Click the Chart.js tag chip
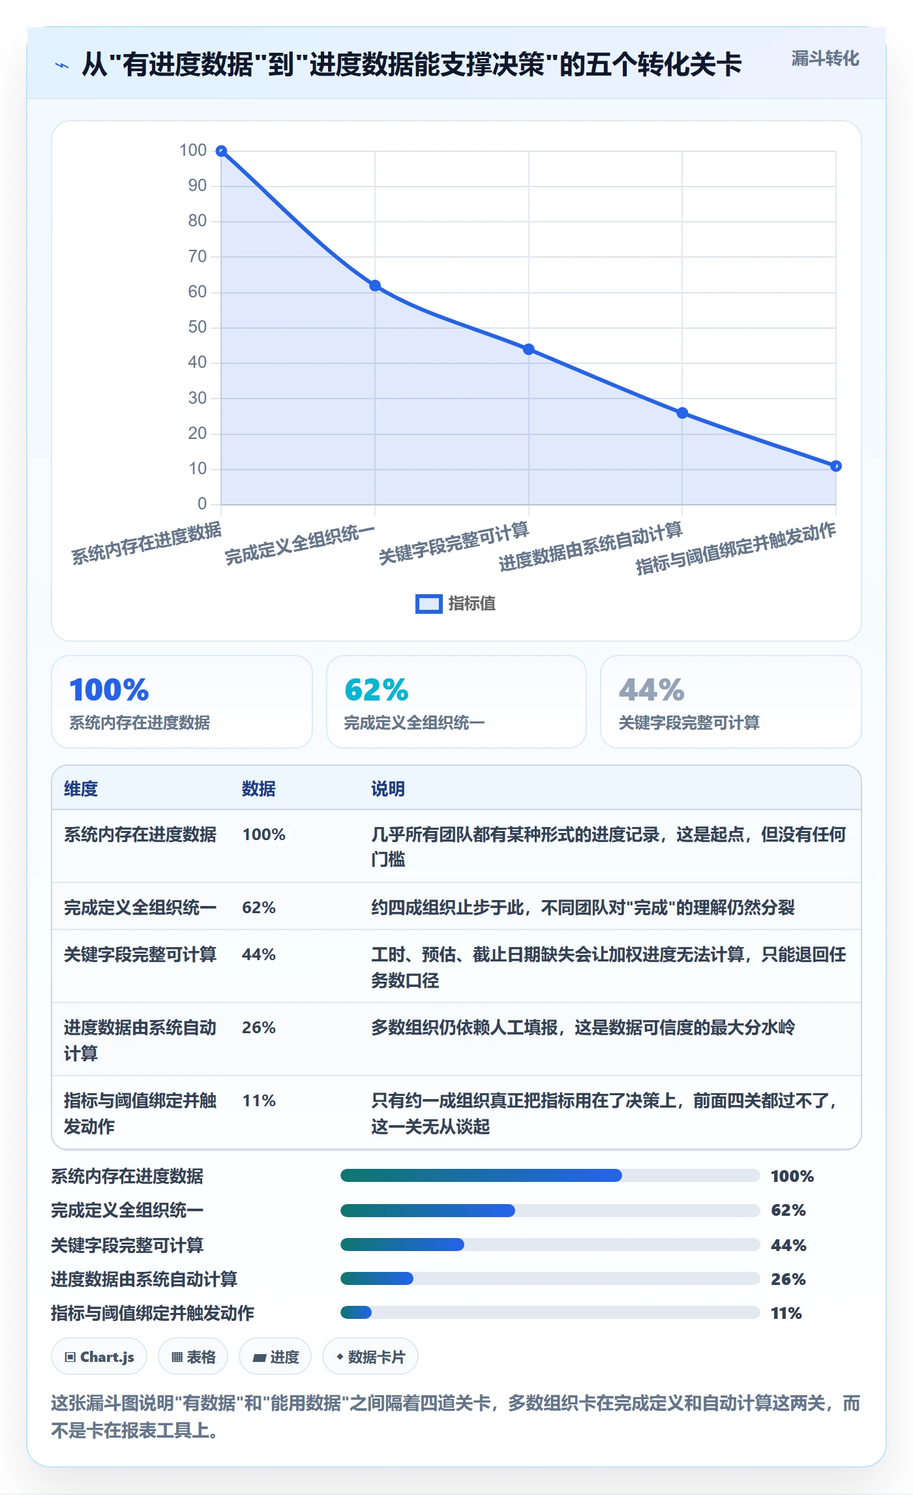913x1495 pixels. click(99, 1357)
